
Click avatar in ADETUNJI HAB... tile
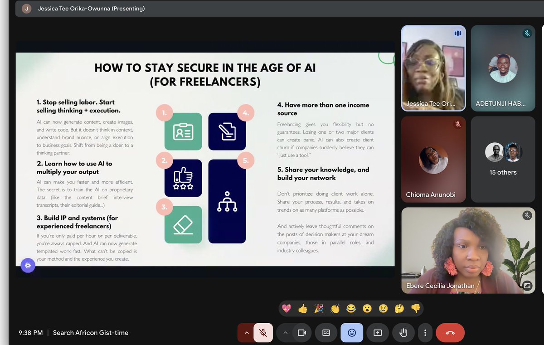[x=503, y=68]
